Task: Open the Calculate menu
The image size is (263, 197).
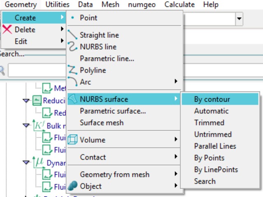Action: pyautogui.click(x=180, y=5)
